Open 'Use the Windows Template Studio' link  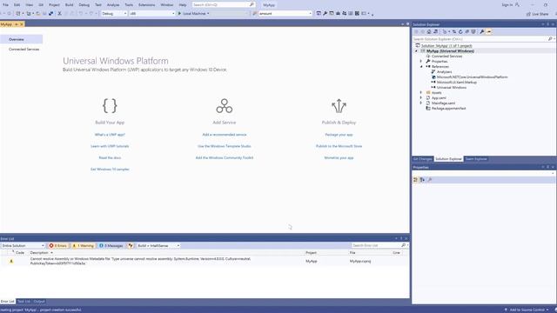point(225,146)
